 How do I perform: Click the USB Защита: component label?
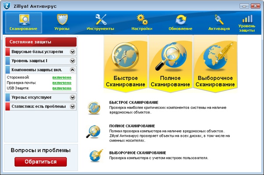pyautogui.click(x=18, y=88)
